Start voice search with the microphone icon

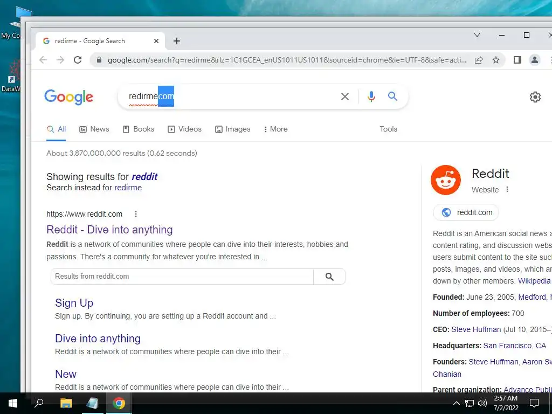371,96
